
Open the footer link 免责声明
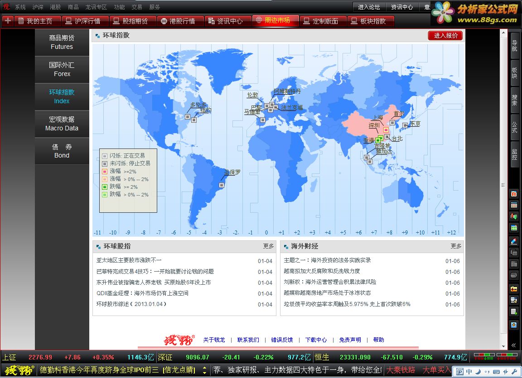pyautogui.click(x=350, y=340)
